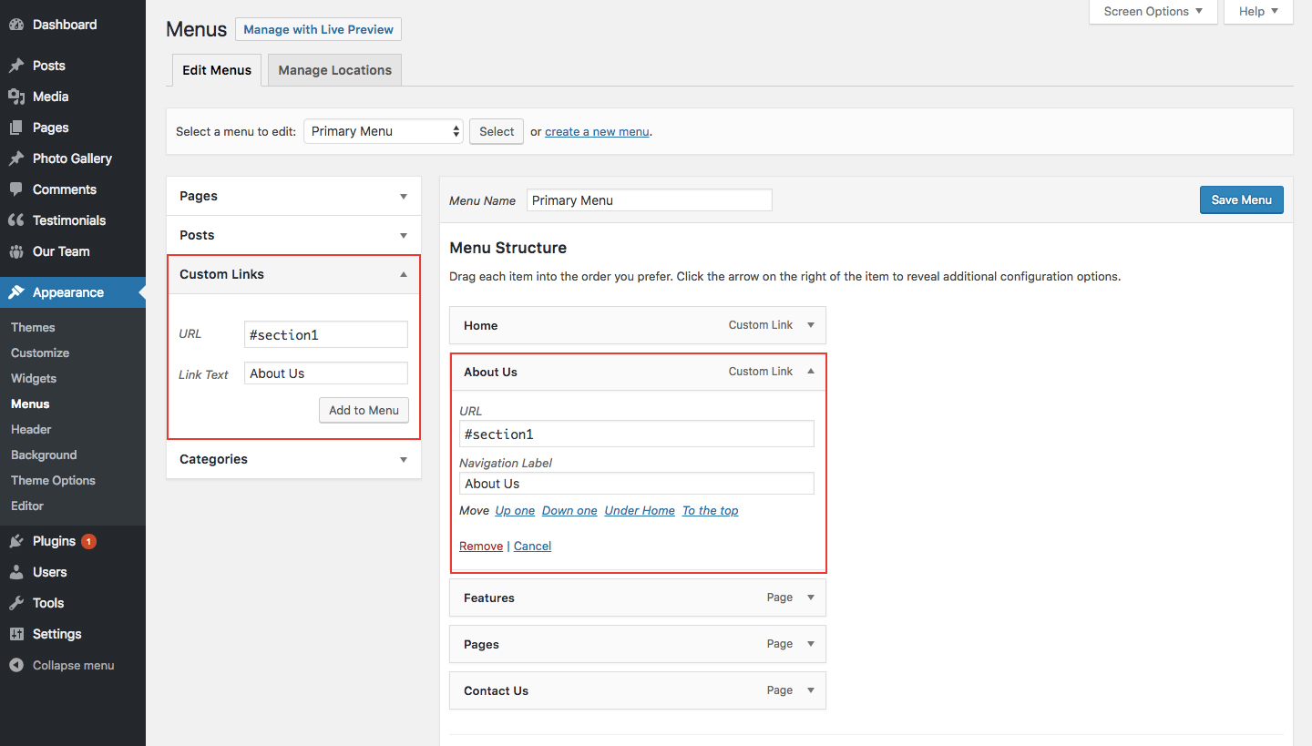1312x746 pixels.
Task: Click the Users person icon
Action: tap(16, 572)
